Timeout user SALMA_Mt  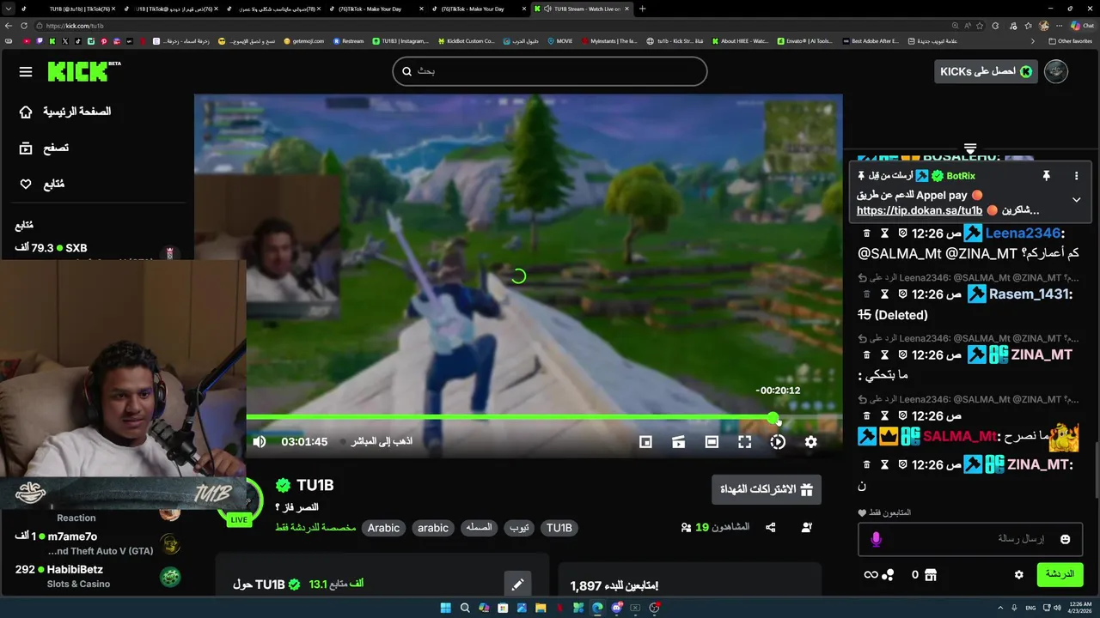pyautogui.click(x=884, y=416)
